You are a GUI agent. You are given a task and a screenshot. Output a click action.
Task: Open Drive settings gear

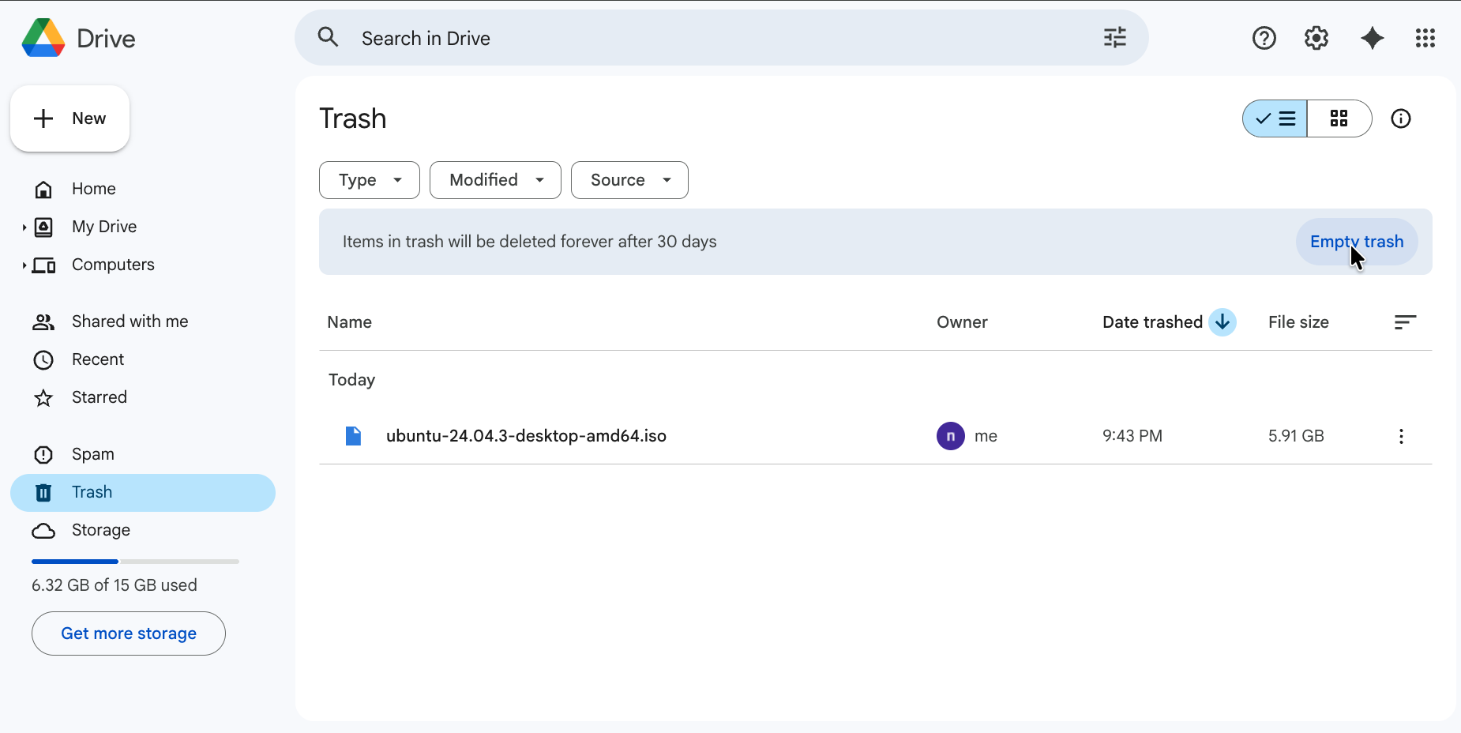tap(1316, 38)
